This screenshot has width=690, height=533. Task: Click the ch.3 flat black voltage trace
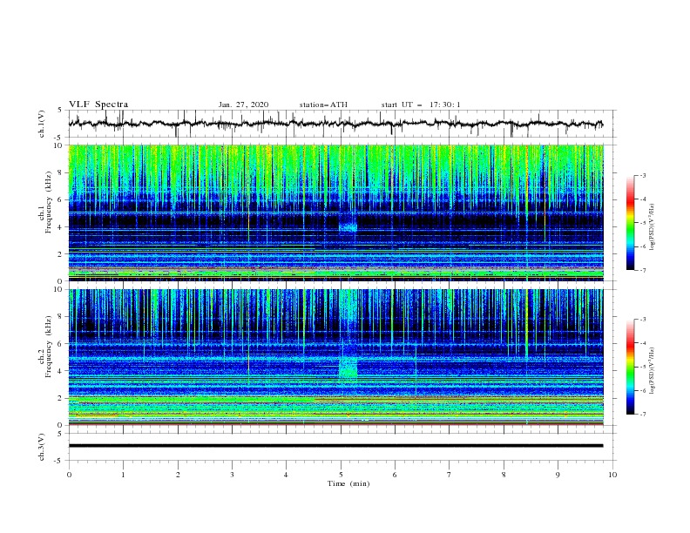pyautogui.click(x=335, y=446)
